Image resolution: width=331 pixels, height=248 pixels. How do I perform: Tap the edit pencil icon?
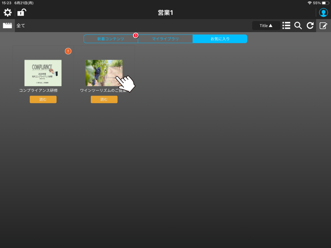[x=323, y=26]
